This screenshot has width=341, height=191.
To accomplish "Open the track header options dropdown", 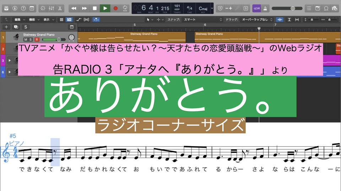I will [72, 27].
